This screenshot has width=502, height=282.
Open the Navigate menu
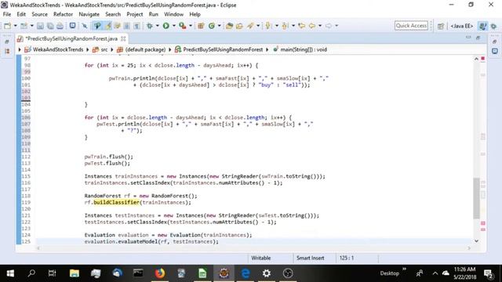click(89, 14)
